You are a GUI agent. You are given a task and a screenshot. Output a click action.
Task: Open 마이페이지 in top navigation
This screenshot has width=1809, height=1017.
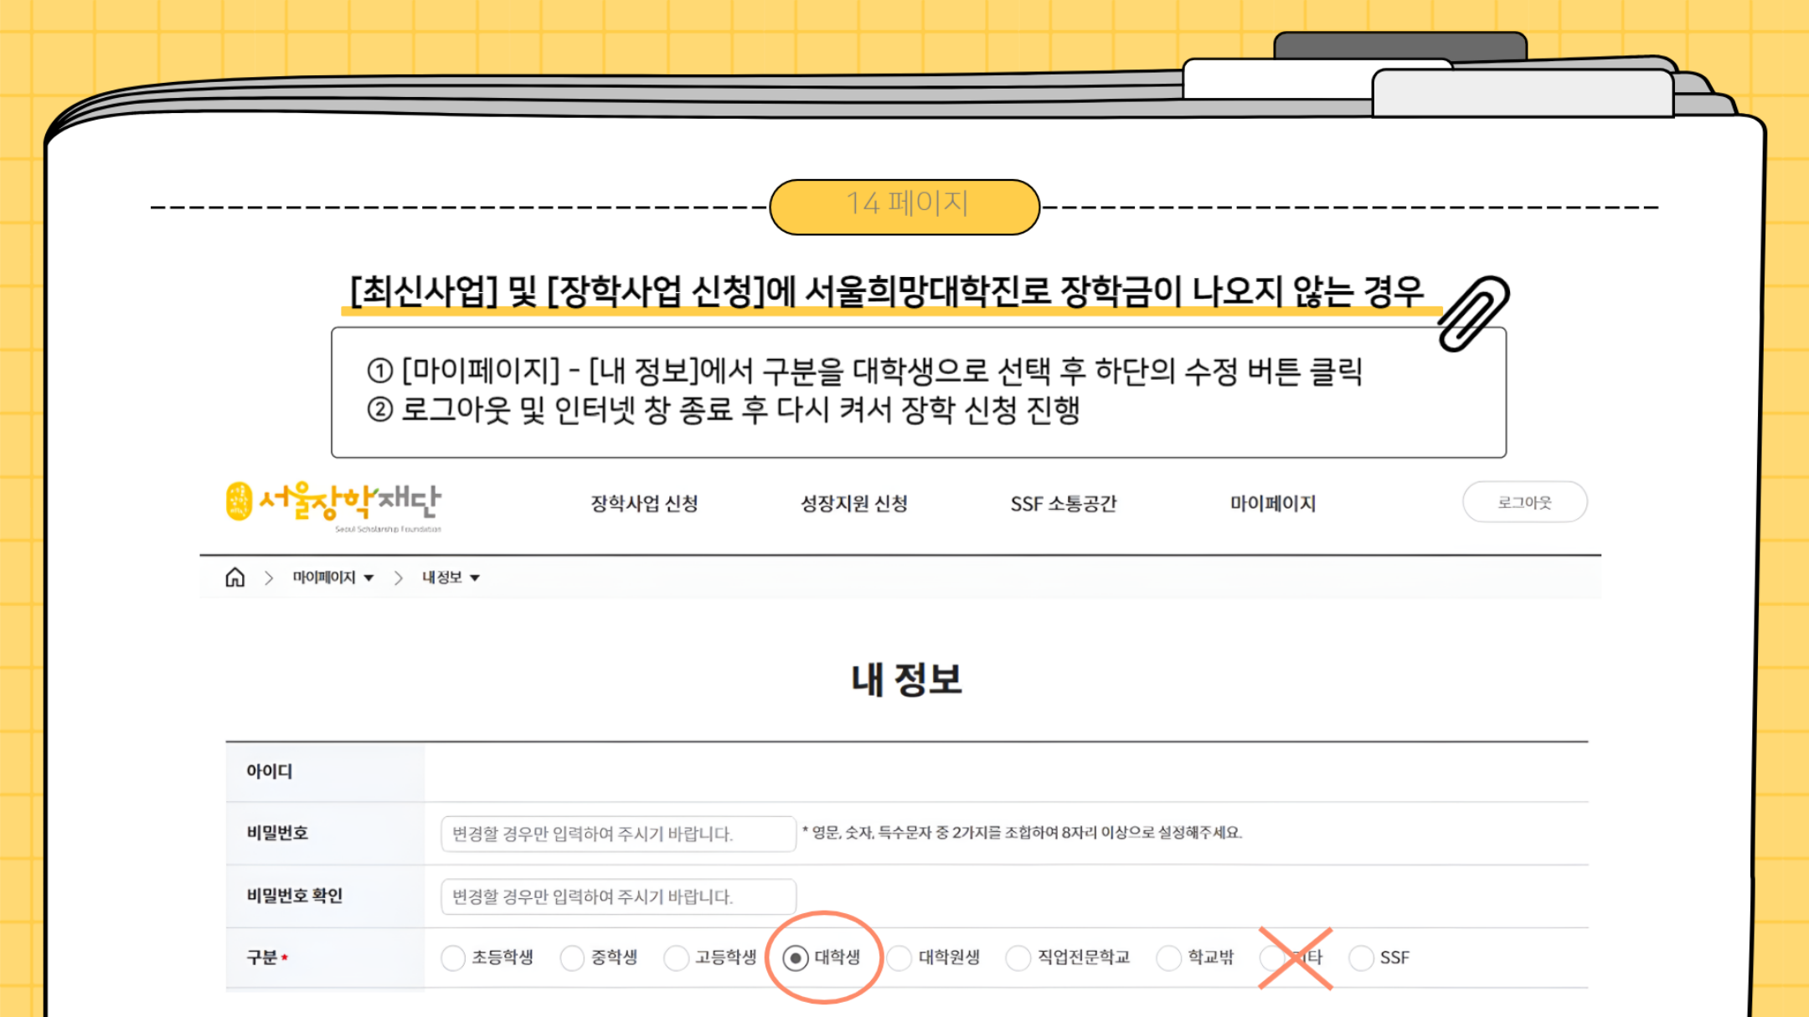pyautogui.click(x=1272, y=504)
